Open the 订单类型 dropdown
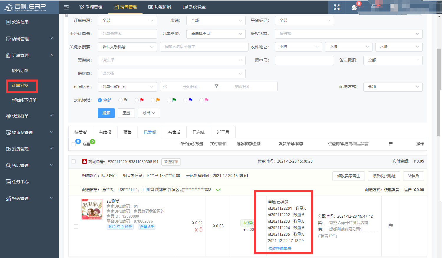Screen dimensions: 442x258 [x=216, y=34]
